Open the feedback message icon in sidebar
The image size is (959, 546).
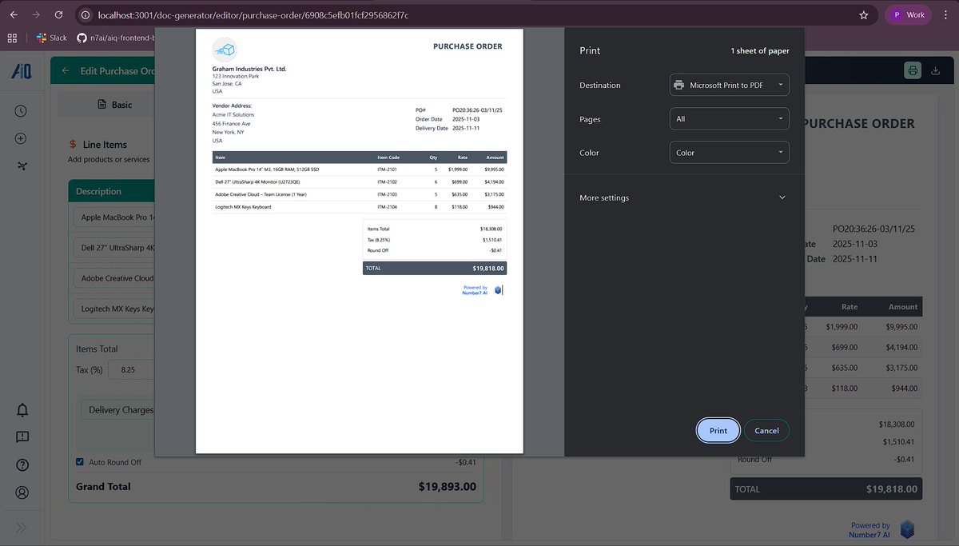[22, 437]
